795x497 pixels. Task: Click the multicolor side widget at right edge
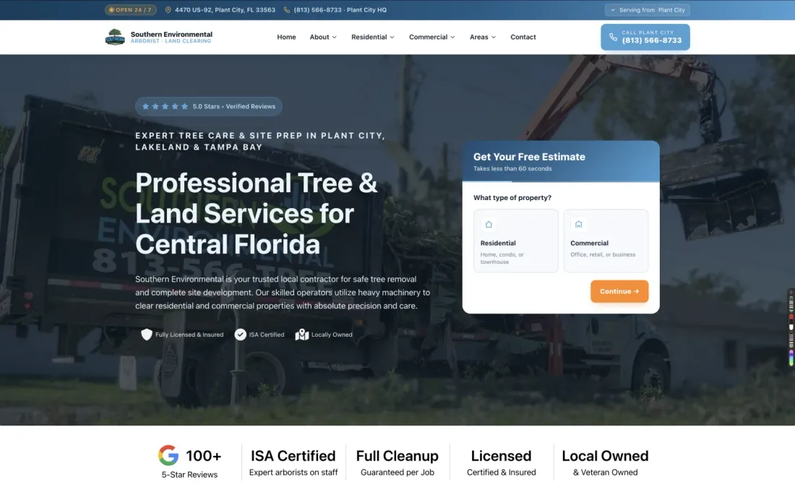(x=791, y=327)
